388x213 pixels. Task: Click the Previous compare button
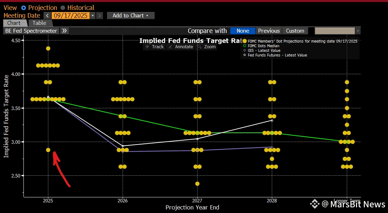[x=269, y=31]
